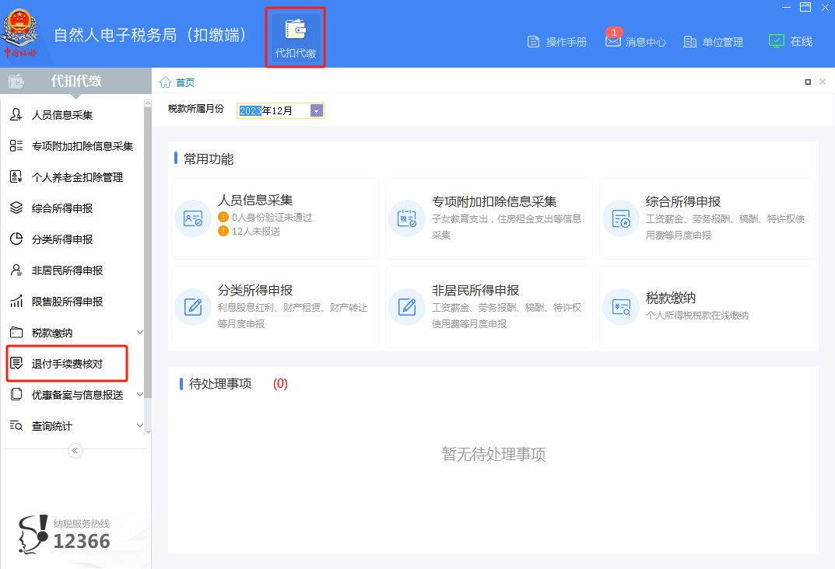This screenshot has width=835, height=569.
Task: Click the 税款缴纳 sidebar folder icon
Action: tap(16, 333)
